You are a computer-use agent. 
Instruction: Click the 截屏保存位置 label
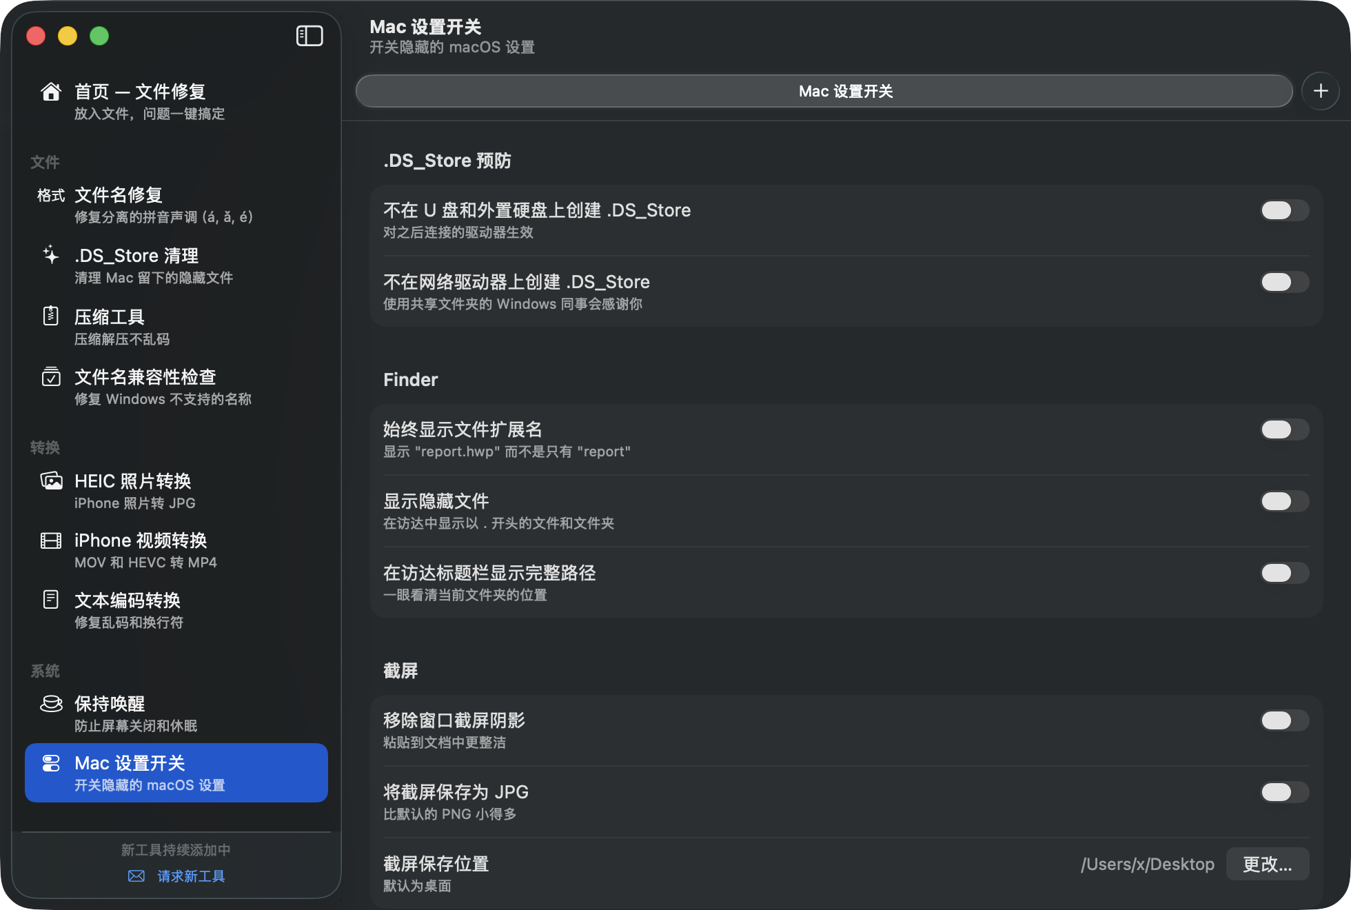pos(436,863)
